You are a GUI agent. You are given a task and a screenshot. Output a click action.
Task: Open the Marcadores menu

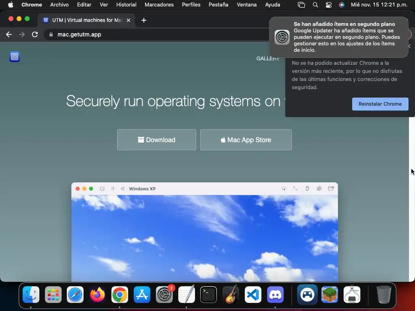coord(159,4)
